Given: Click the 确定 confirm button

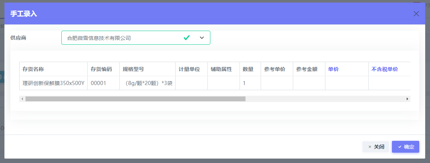Looking at the screenshot, I should point(405,147).
